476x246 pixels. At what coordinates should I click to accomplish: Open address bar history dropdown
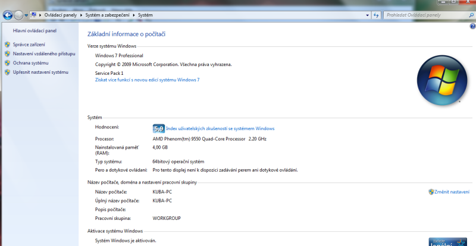[367, 15]
